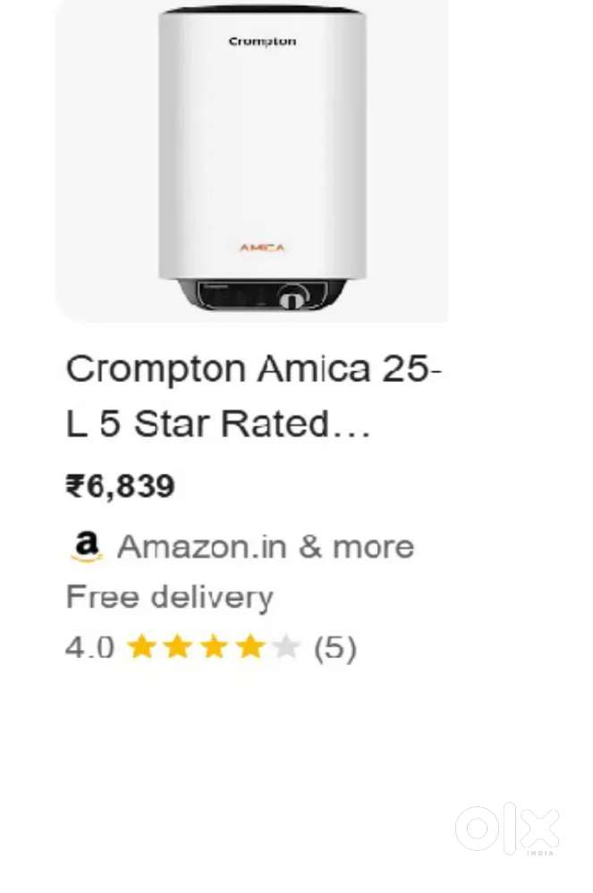Select the grayed-out fifth star
The image size is (593, 893).
pyautogui.click(x=284, y=646)
